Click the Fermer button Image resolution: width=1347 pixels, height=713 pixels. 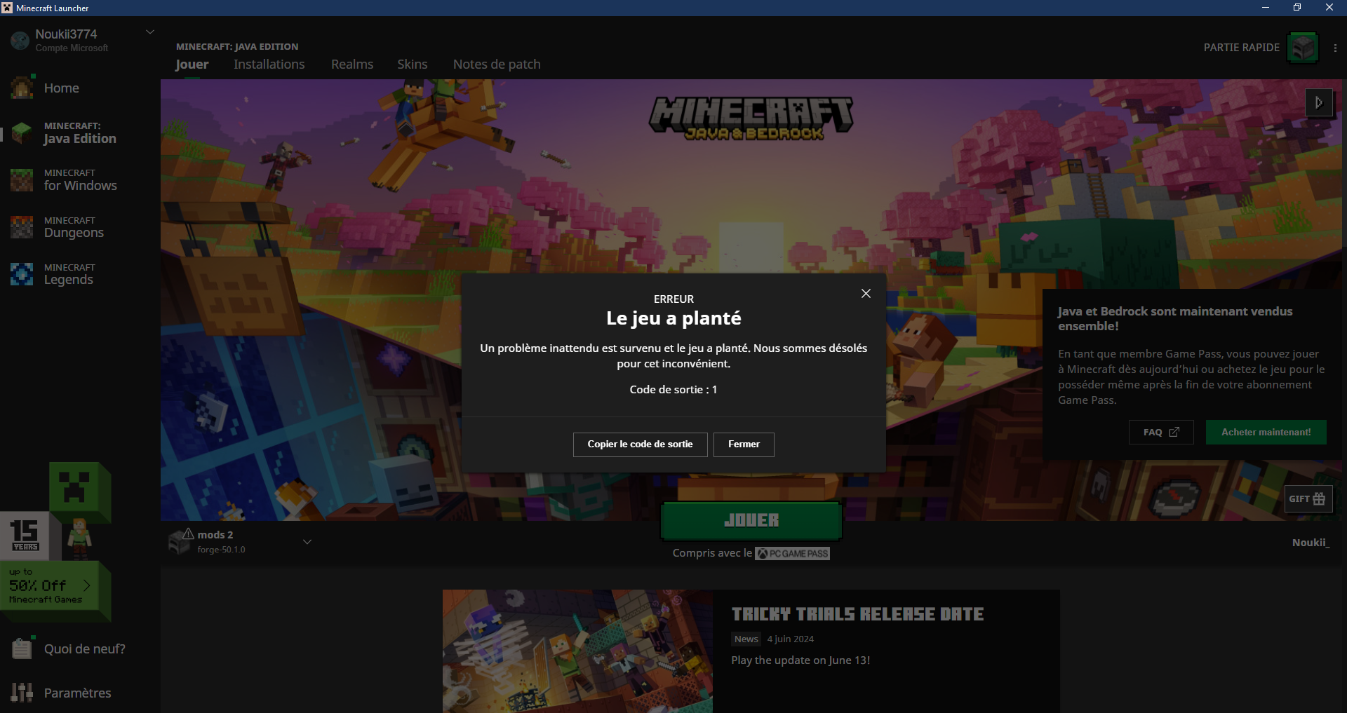click(x=744, y=444)
